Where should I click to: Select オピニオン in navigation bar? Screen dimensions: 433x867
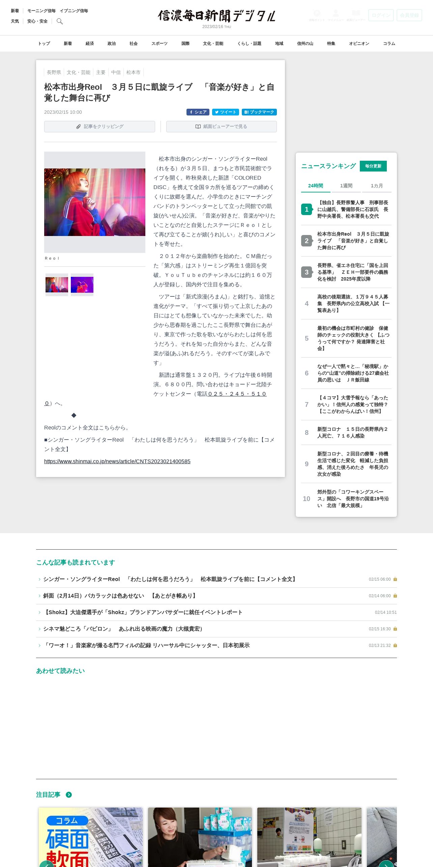pyautogui.click(x=359, y=44)
